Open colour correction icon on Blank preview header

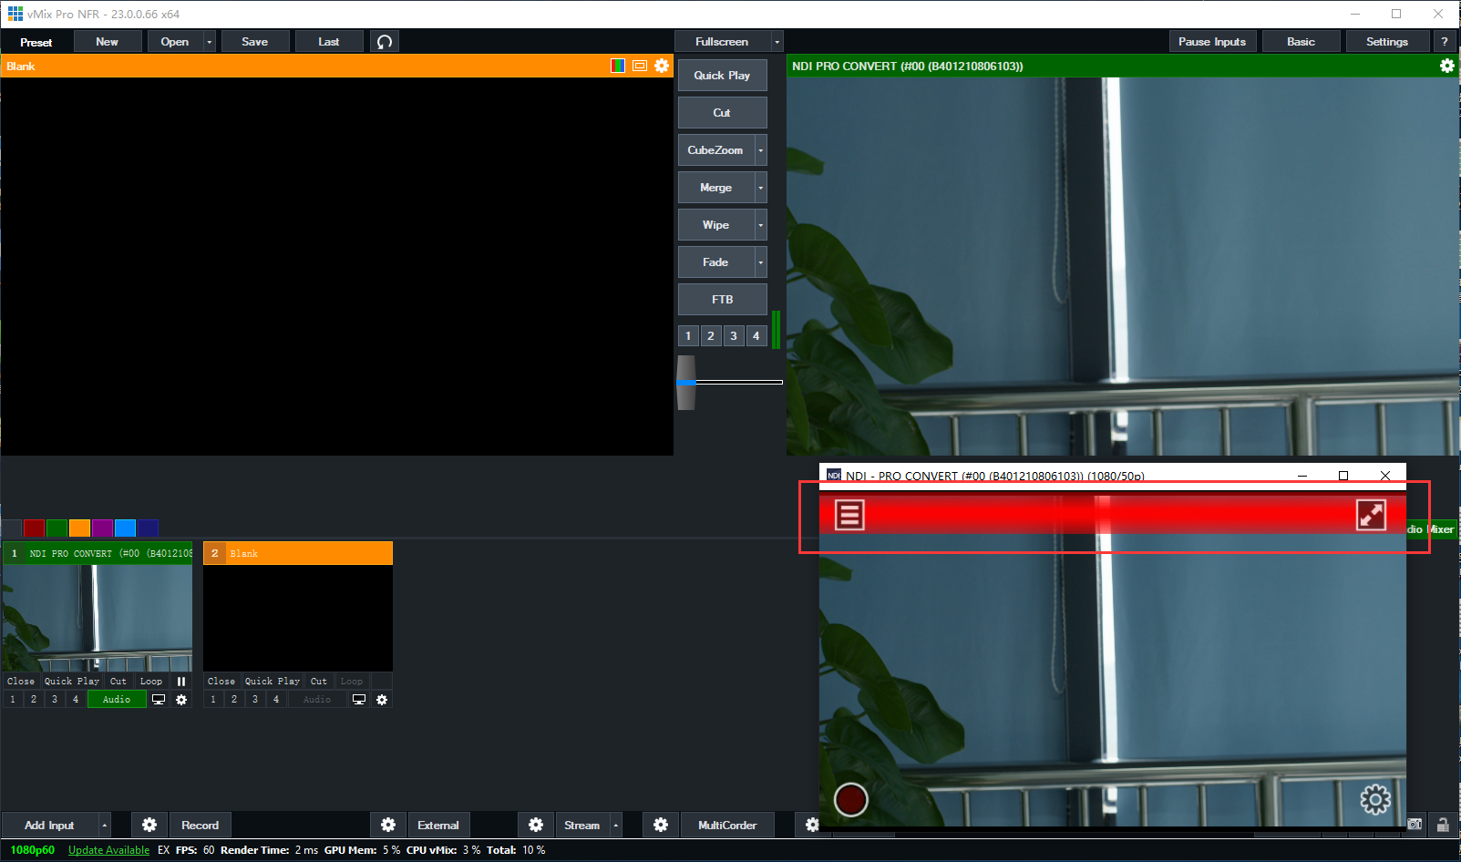coord(618,66)
